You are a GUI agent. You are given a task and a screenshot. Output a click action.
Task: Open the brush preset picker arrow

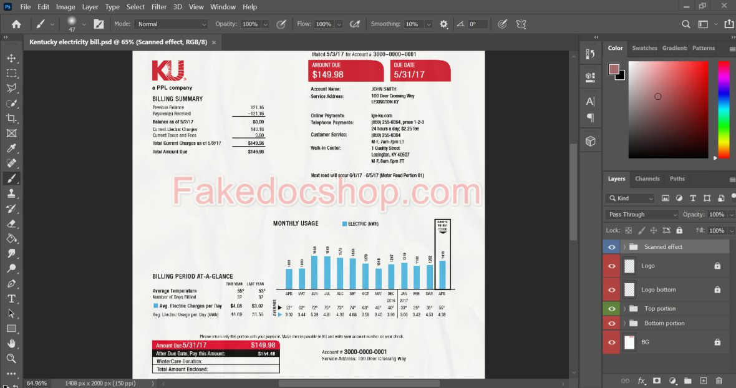[84, 24]
